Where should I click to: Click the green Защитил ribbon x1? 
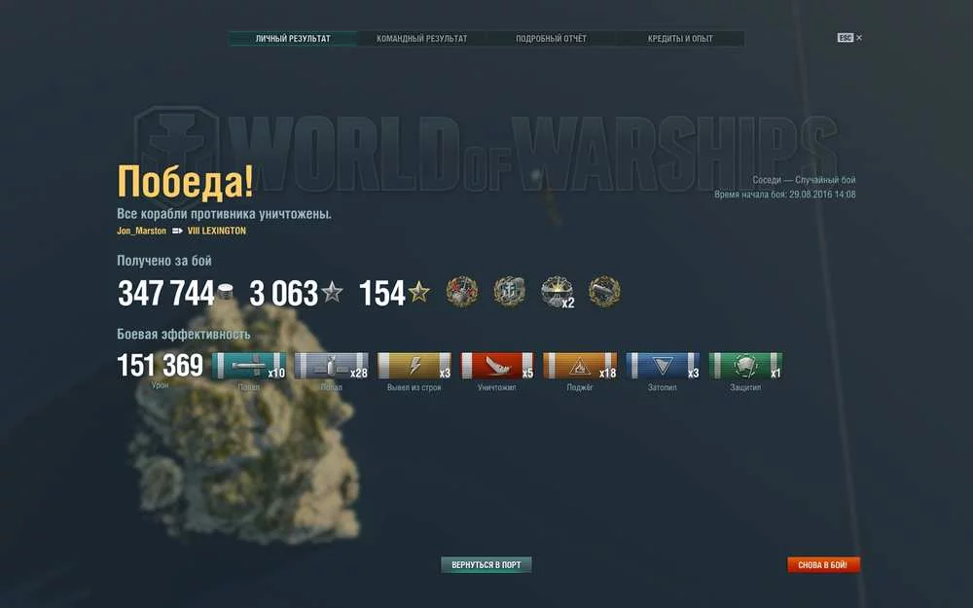click(746, 366)
